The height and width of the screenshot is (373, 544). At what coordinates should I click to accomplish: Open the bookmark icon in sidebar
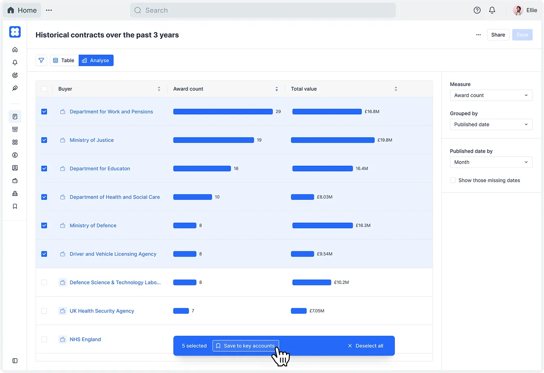[x=15, y=206]
